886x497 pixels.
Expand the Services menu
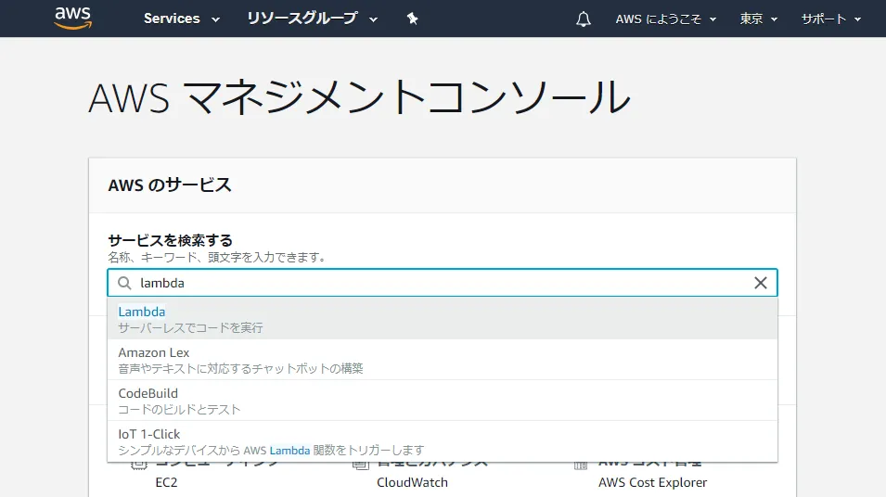coord(181,19)
